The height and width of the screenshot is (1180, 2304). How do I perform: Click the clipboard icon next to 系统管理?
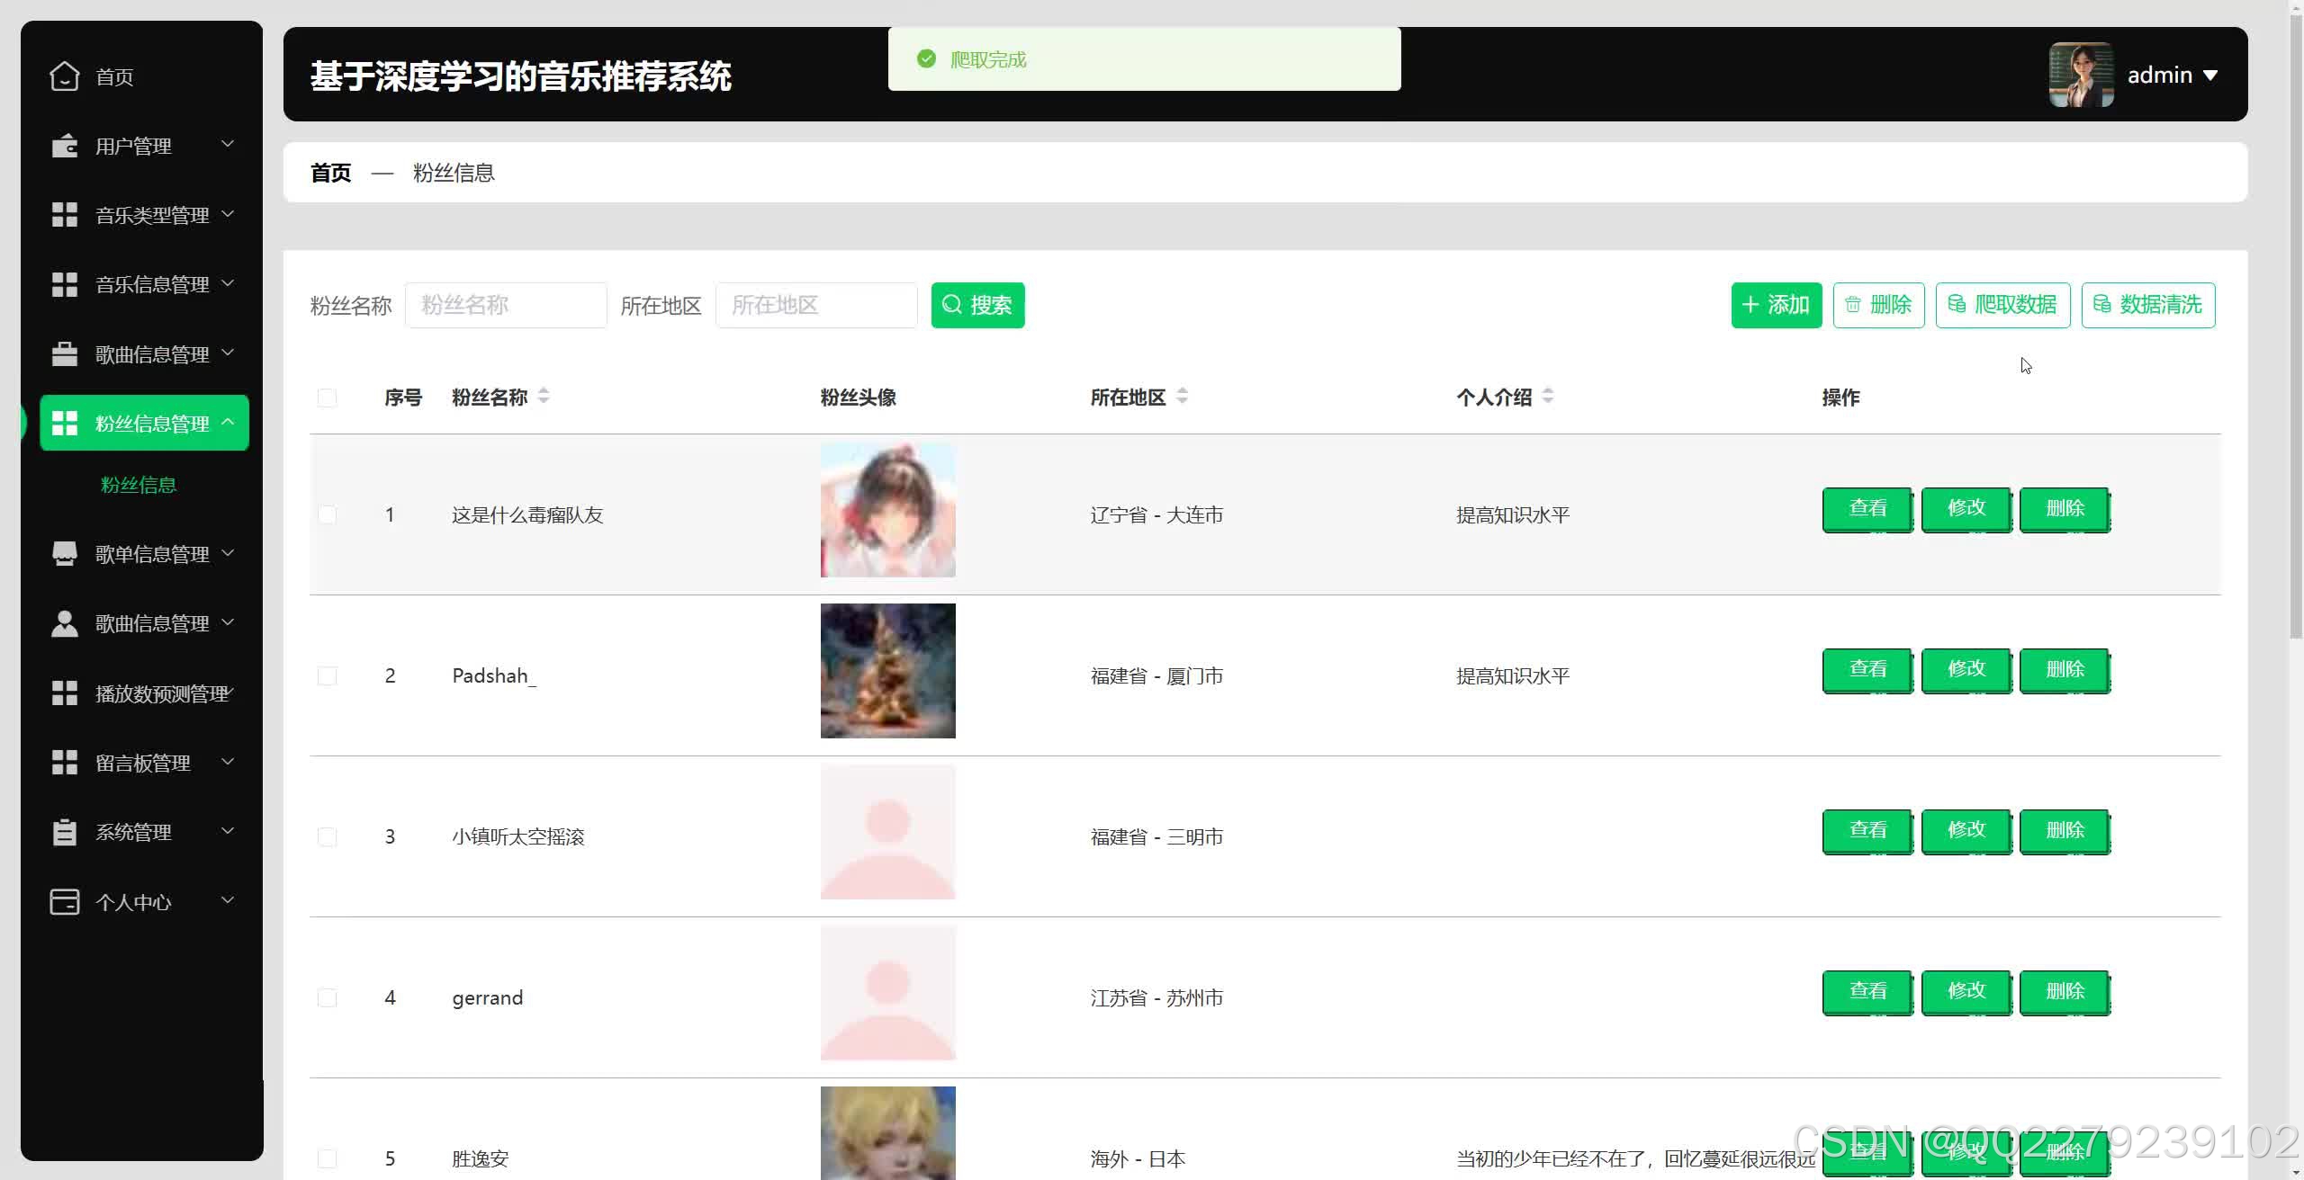(x=64, y=832)
